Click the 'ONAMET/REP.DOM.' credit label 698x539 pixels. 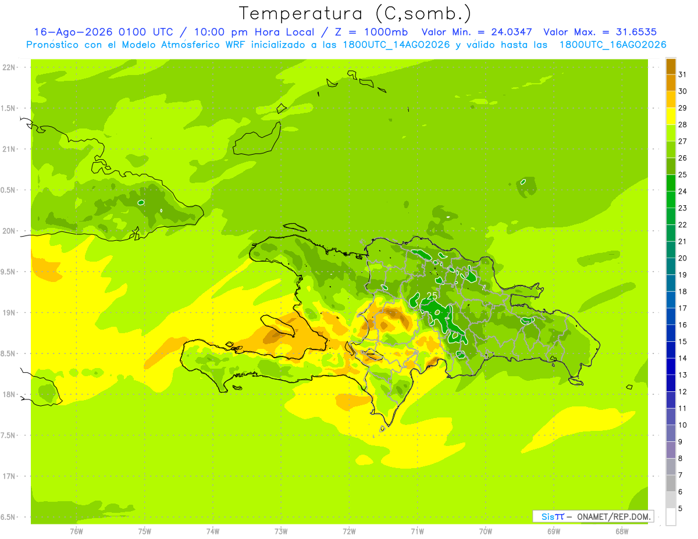(613, 516)
